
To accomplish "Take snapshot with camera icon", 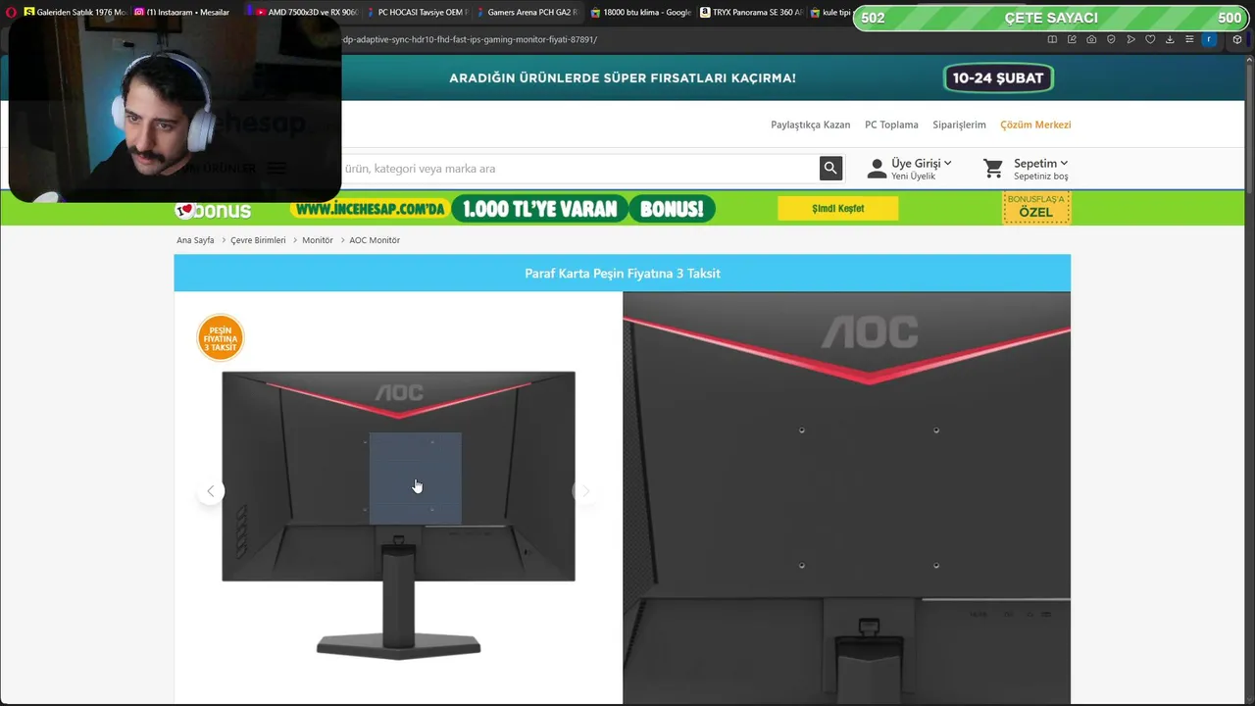I will click(x=1091, y=39).
